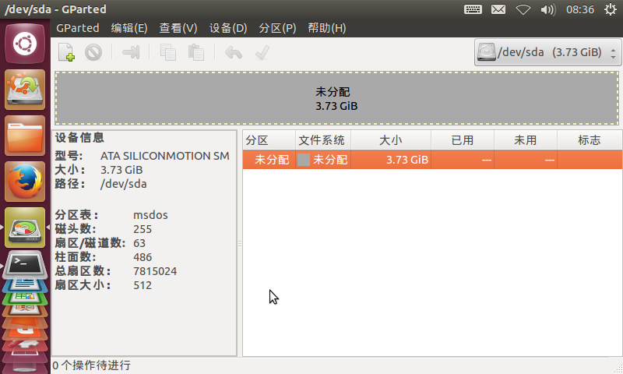623x374 pixels.
Task: Launch Firefox from the dock
Action: point(25,182)
